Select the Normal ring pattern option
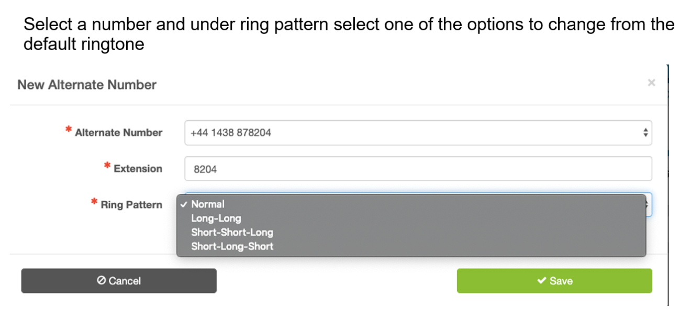The width and height of the screenshot is (680, 321). (208, 204)
